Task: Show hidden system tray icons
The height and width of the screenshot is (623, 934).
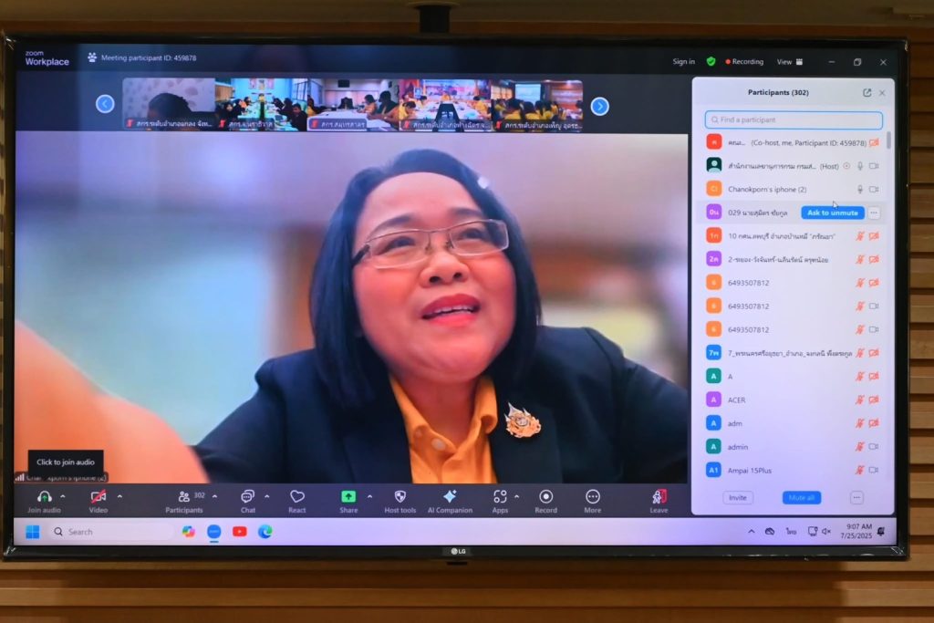Action: (x=752, y=531)
